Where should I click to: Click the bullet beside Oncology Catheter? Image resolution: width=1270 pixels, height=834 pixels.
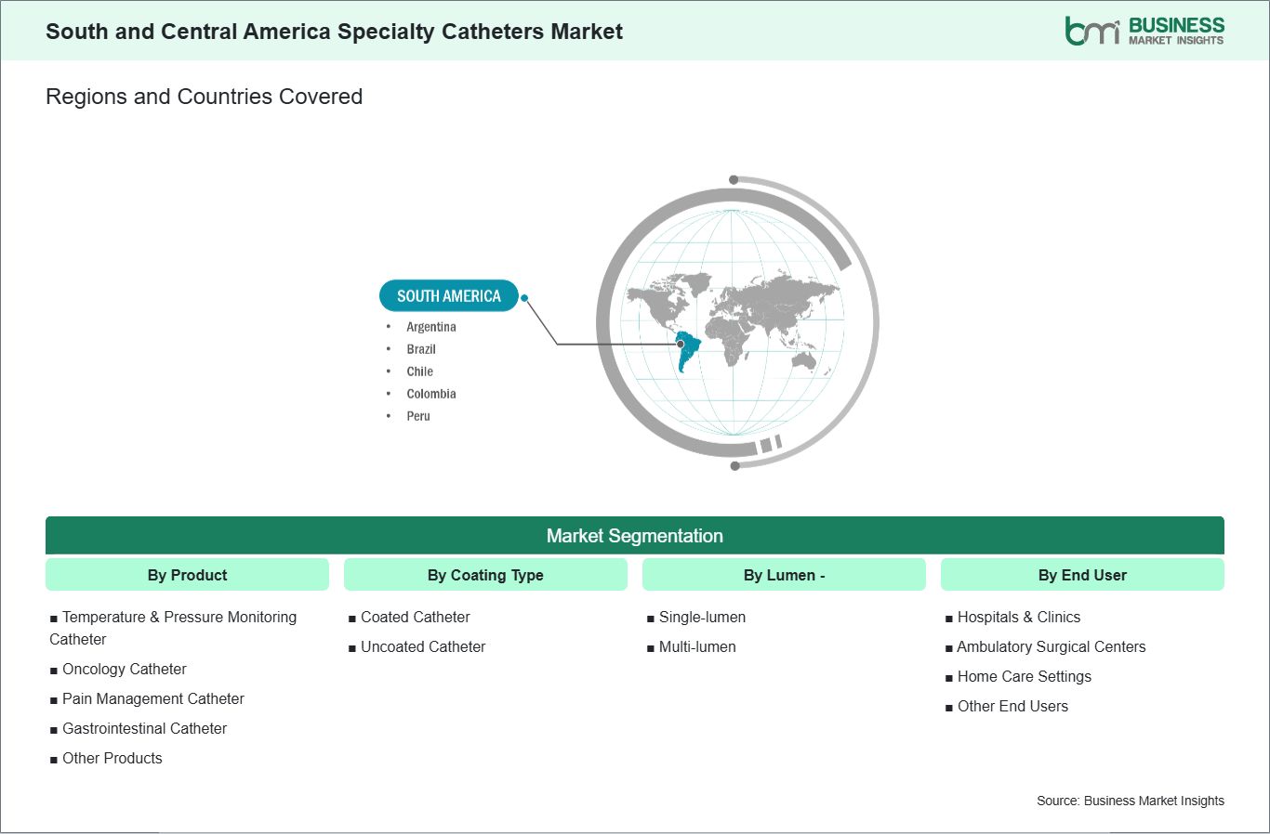(x=54, y=669)
